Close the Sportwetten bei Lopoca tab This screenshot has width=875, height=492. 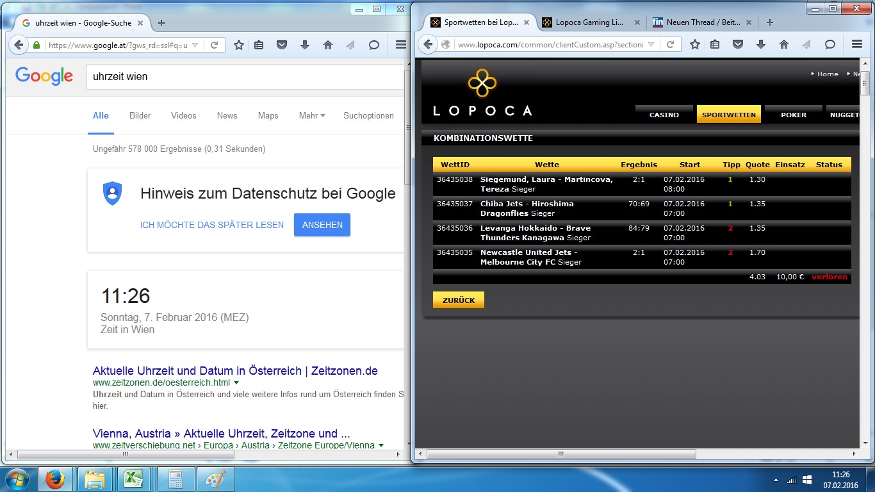click(527, 22)
